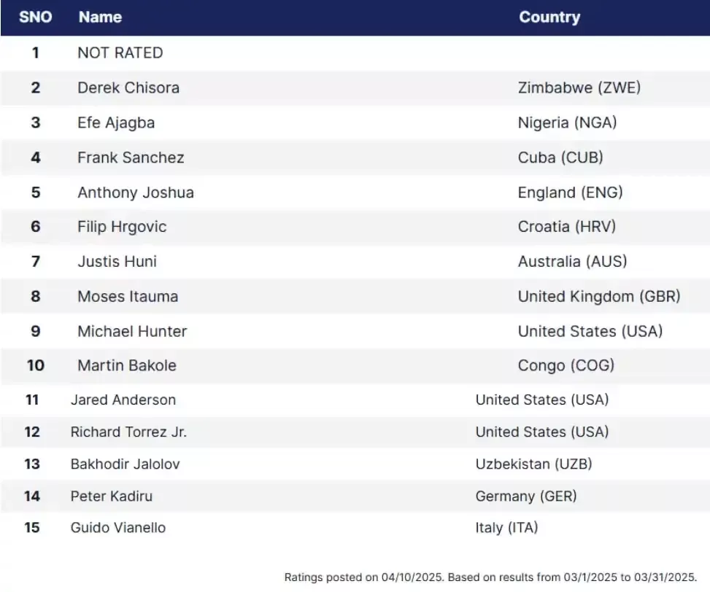Viewport: 710px width, 592px height.
Task: Click the Name column header
Action: [100, 17]
